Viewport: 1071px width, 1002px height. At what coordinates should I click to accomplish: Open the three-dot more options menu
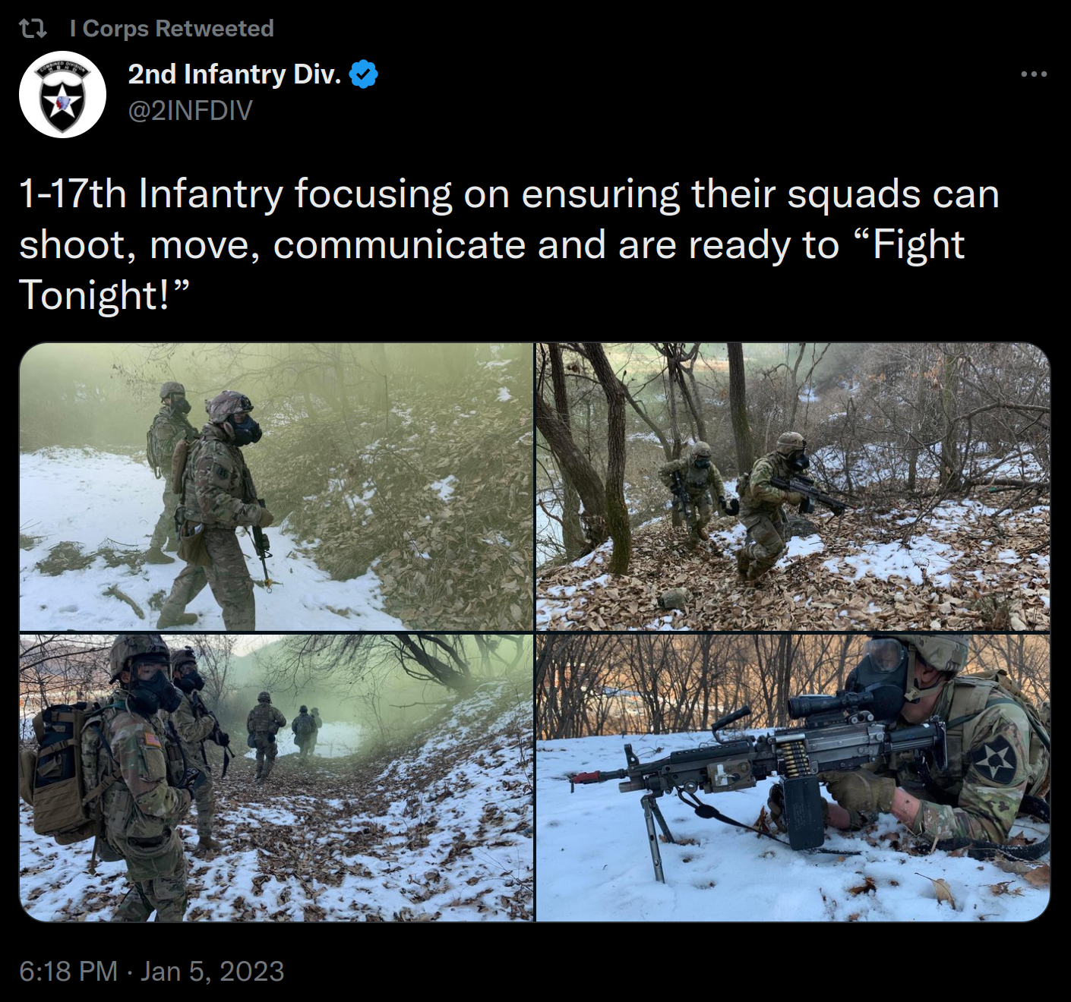[x=1034, y=74]
